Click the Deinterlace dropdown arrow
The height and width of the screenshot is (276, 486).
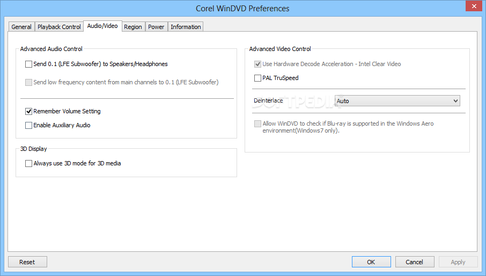click(x=455, y=101)
